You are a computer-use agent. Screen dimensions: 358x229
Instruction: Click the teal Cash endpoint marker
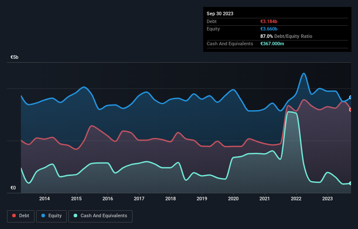[x=351, y=183]
